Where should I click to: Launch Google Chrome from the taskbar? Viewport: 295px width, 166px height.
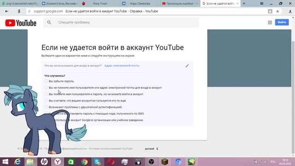click(84, 162)
